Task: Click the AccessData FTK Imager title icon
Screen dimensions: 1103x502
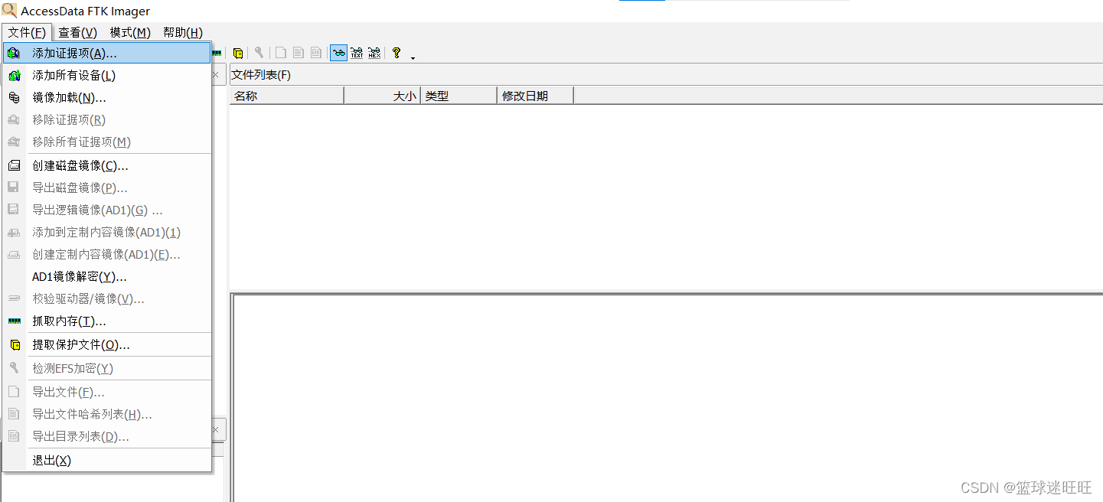Action: (x=9, y=11)
